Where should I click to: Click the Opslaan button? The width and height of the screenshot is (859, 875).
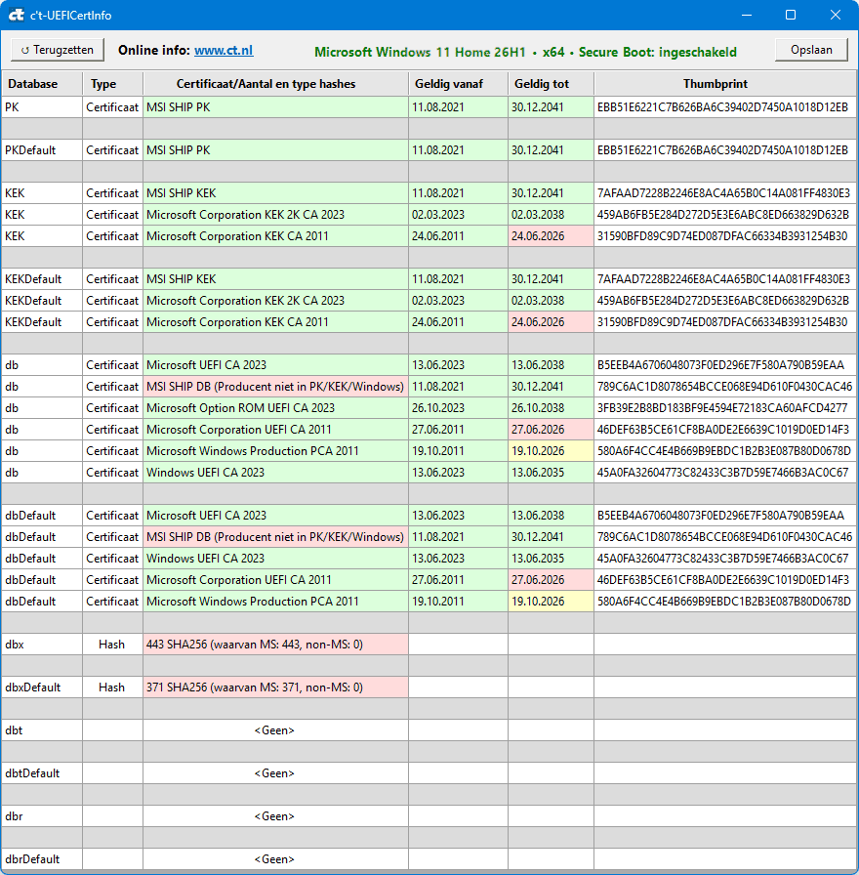click(811, 50)
